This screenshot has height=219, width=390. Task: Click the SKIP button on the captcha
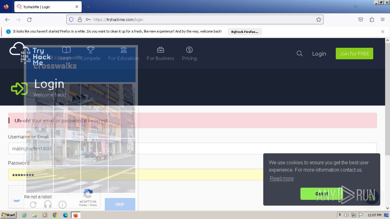[x=120, y=204]
